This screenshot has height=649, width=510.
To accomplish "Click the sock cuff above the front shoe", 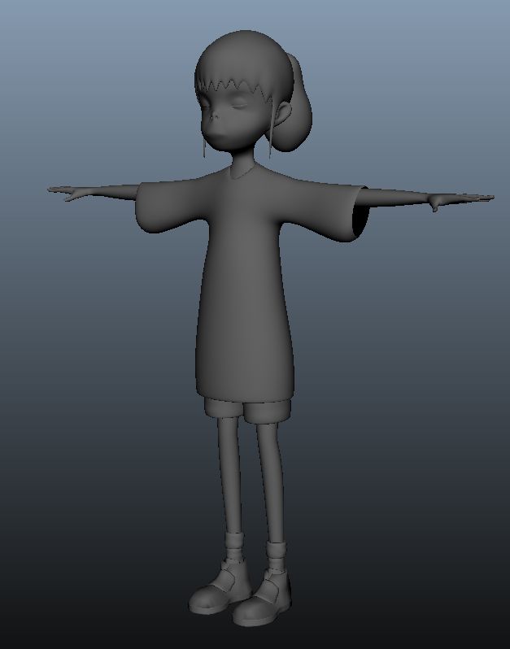I will (x=276, y=555).
